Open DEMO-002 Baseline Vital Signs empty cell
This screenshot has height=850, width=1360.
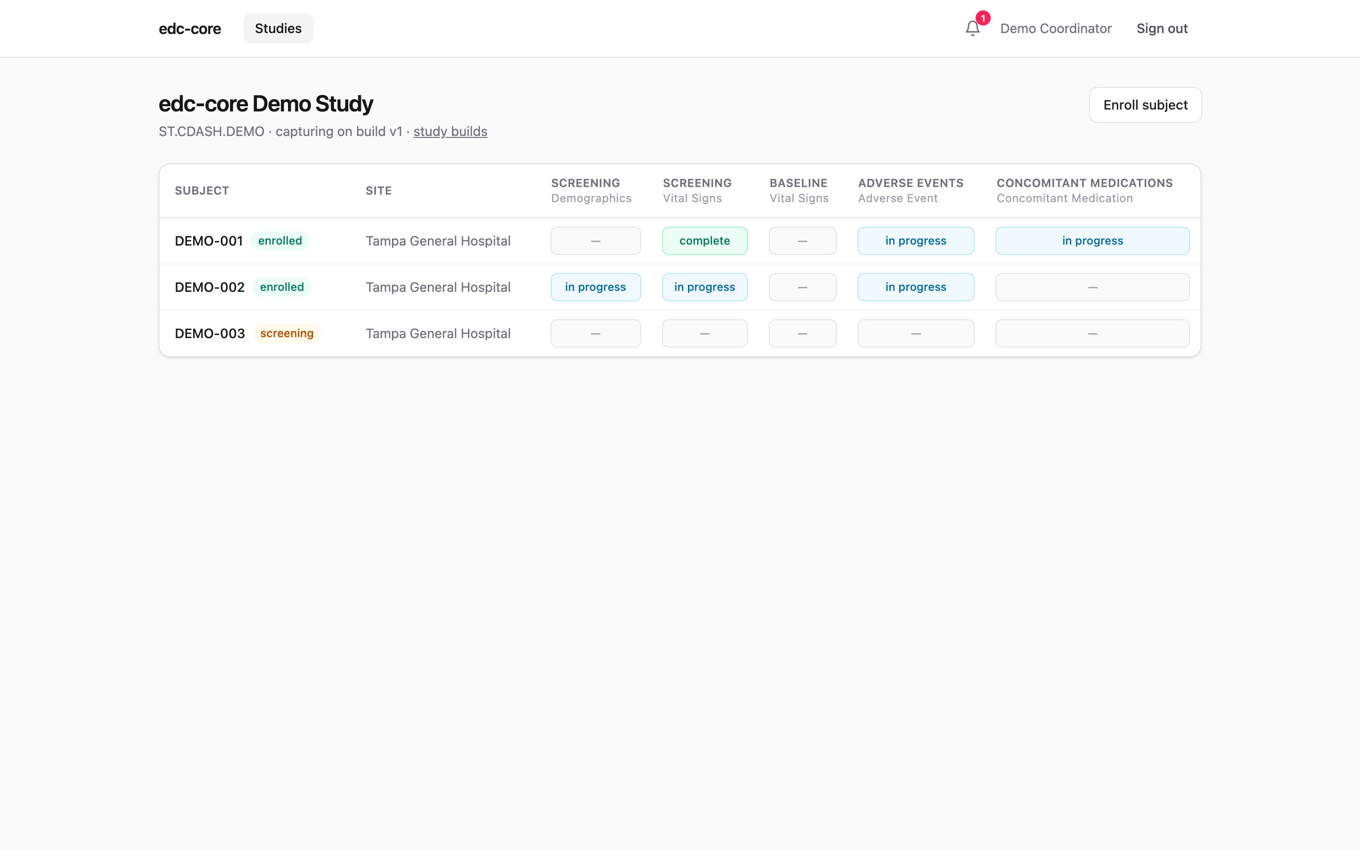point(802,287)
